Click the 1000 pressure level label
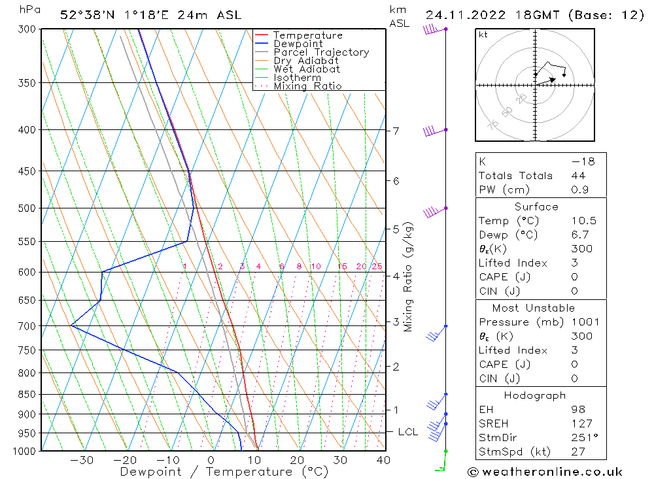654x479 pixels. coord(25,452)
